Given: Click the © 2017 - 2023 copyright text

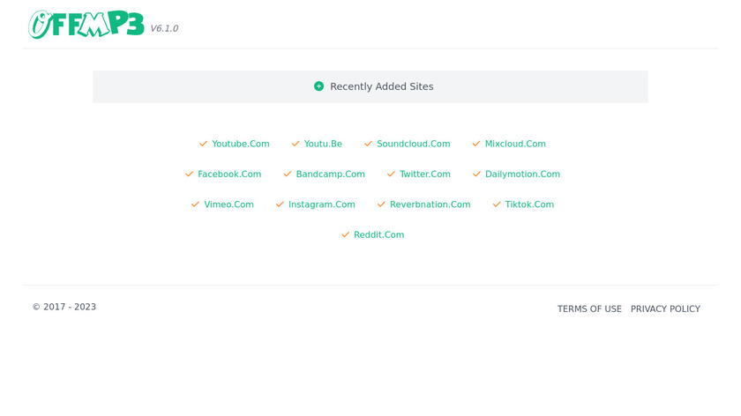Looking at the screenshot, I should tap(64, 307).
